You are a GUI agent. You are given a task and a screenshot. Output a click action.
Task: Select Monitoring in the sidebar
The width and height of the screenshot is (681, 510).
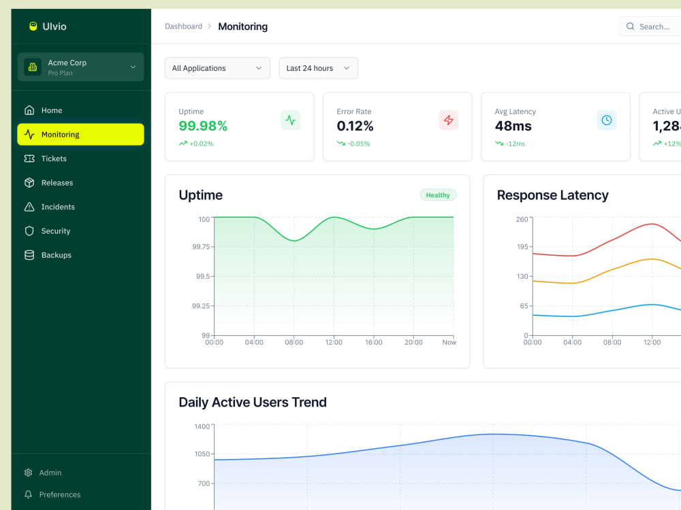(x=81, y=135)
